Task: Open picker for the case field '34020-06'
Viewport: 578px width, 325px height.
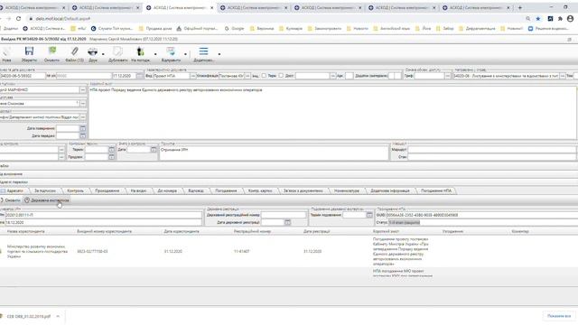Action: 563,76
